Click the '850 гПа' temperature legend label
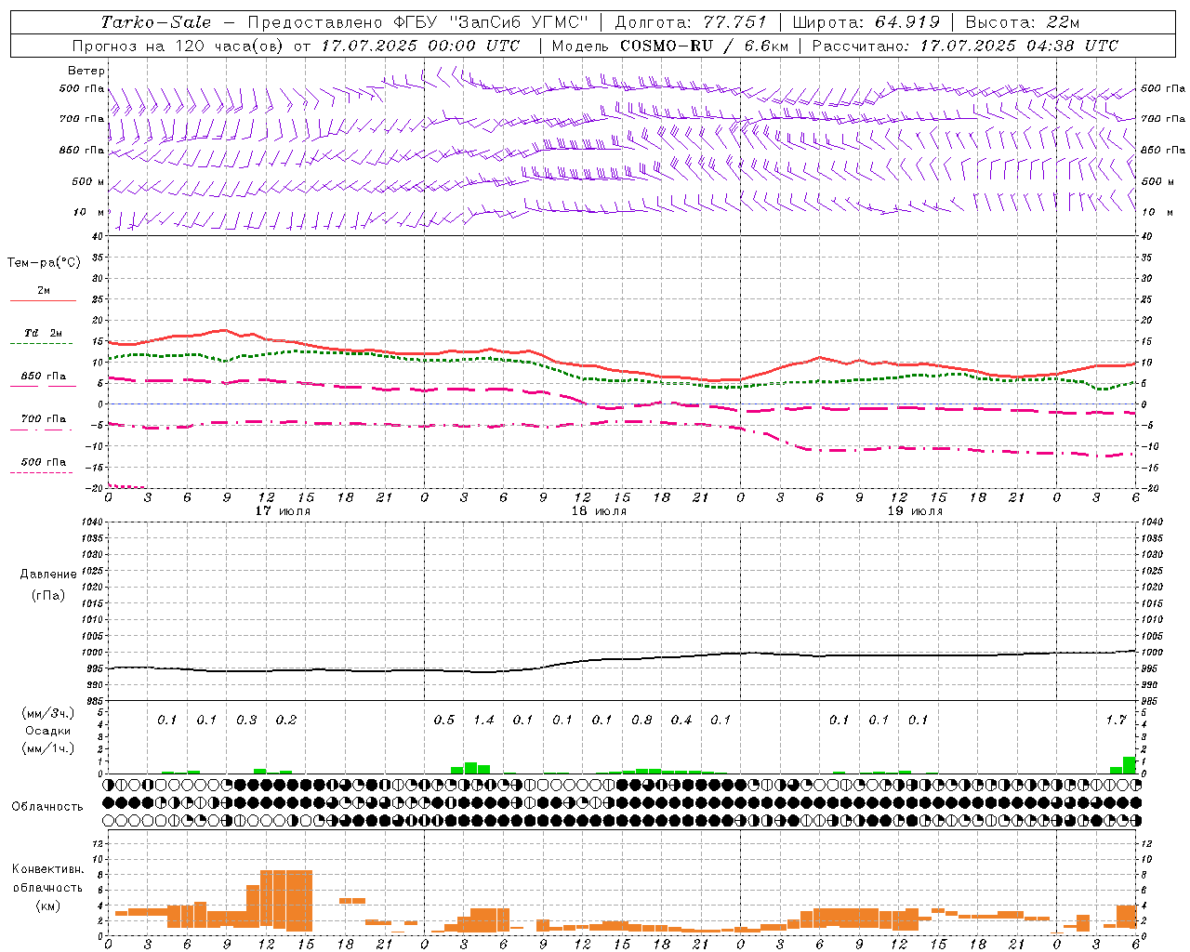This screenshot has height=952, width=1190. [44, 377]
